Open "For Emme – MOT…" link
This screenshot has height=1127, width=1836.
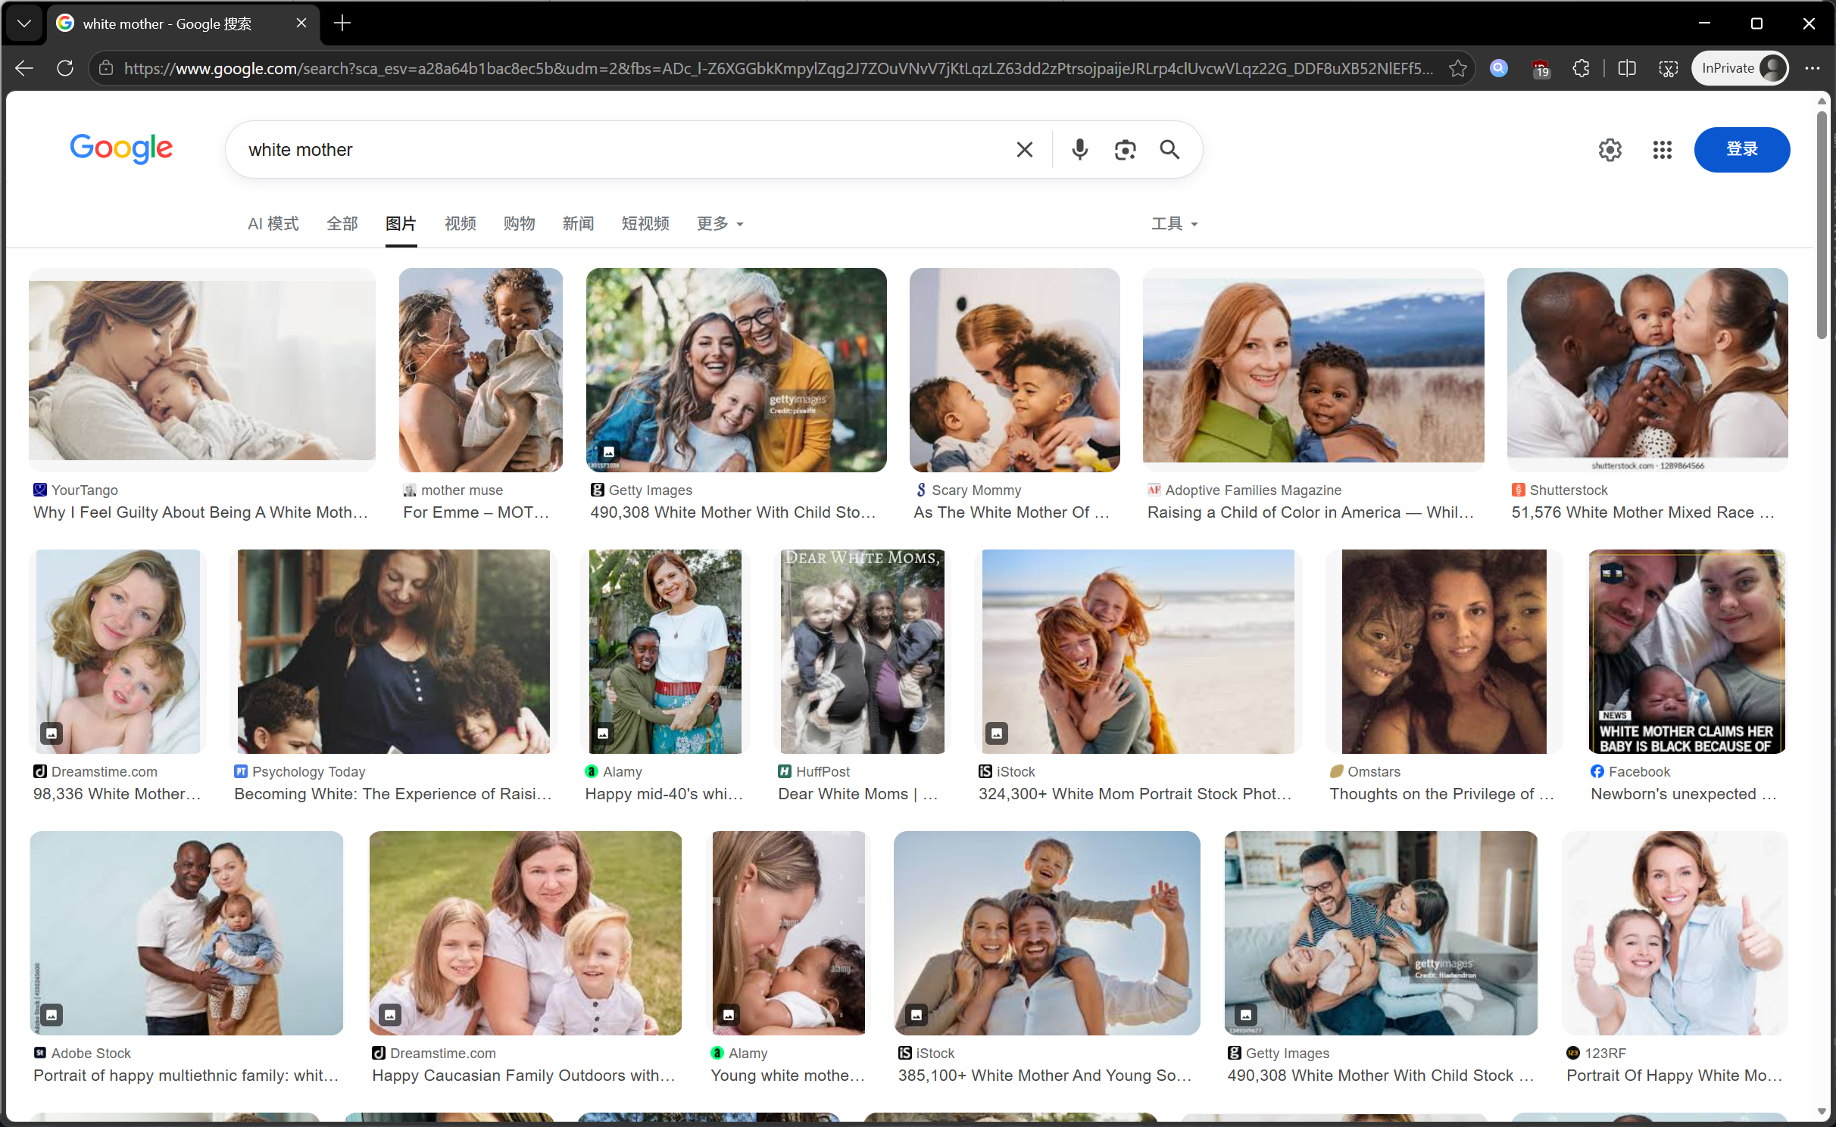476,512
